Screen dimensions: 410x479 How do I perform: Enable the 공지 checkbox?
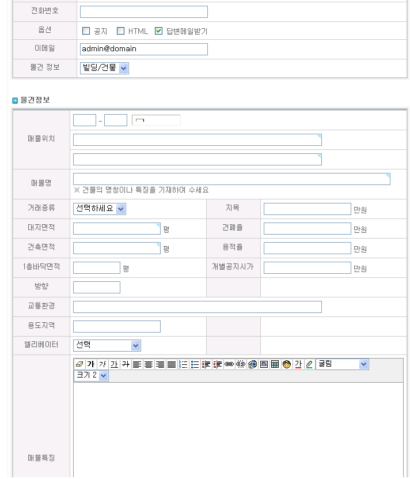pyautogui.click(x=86, y=31)
